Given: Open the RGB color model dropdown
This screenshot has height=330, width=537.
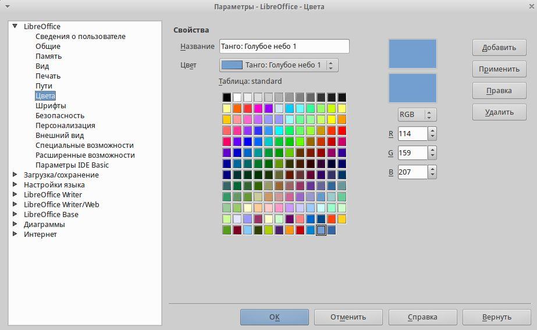Looking at the screenshot, I should [x=417, y=115].
